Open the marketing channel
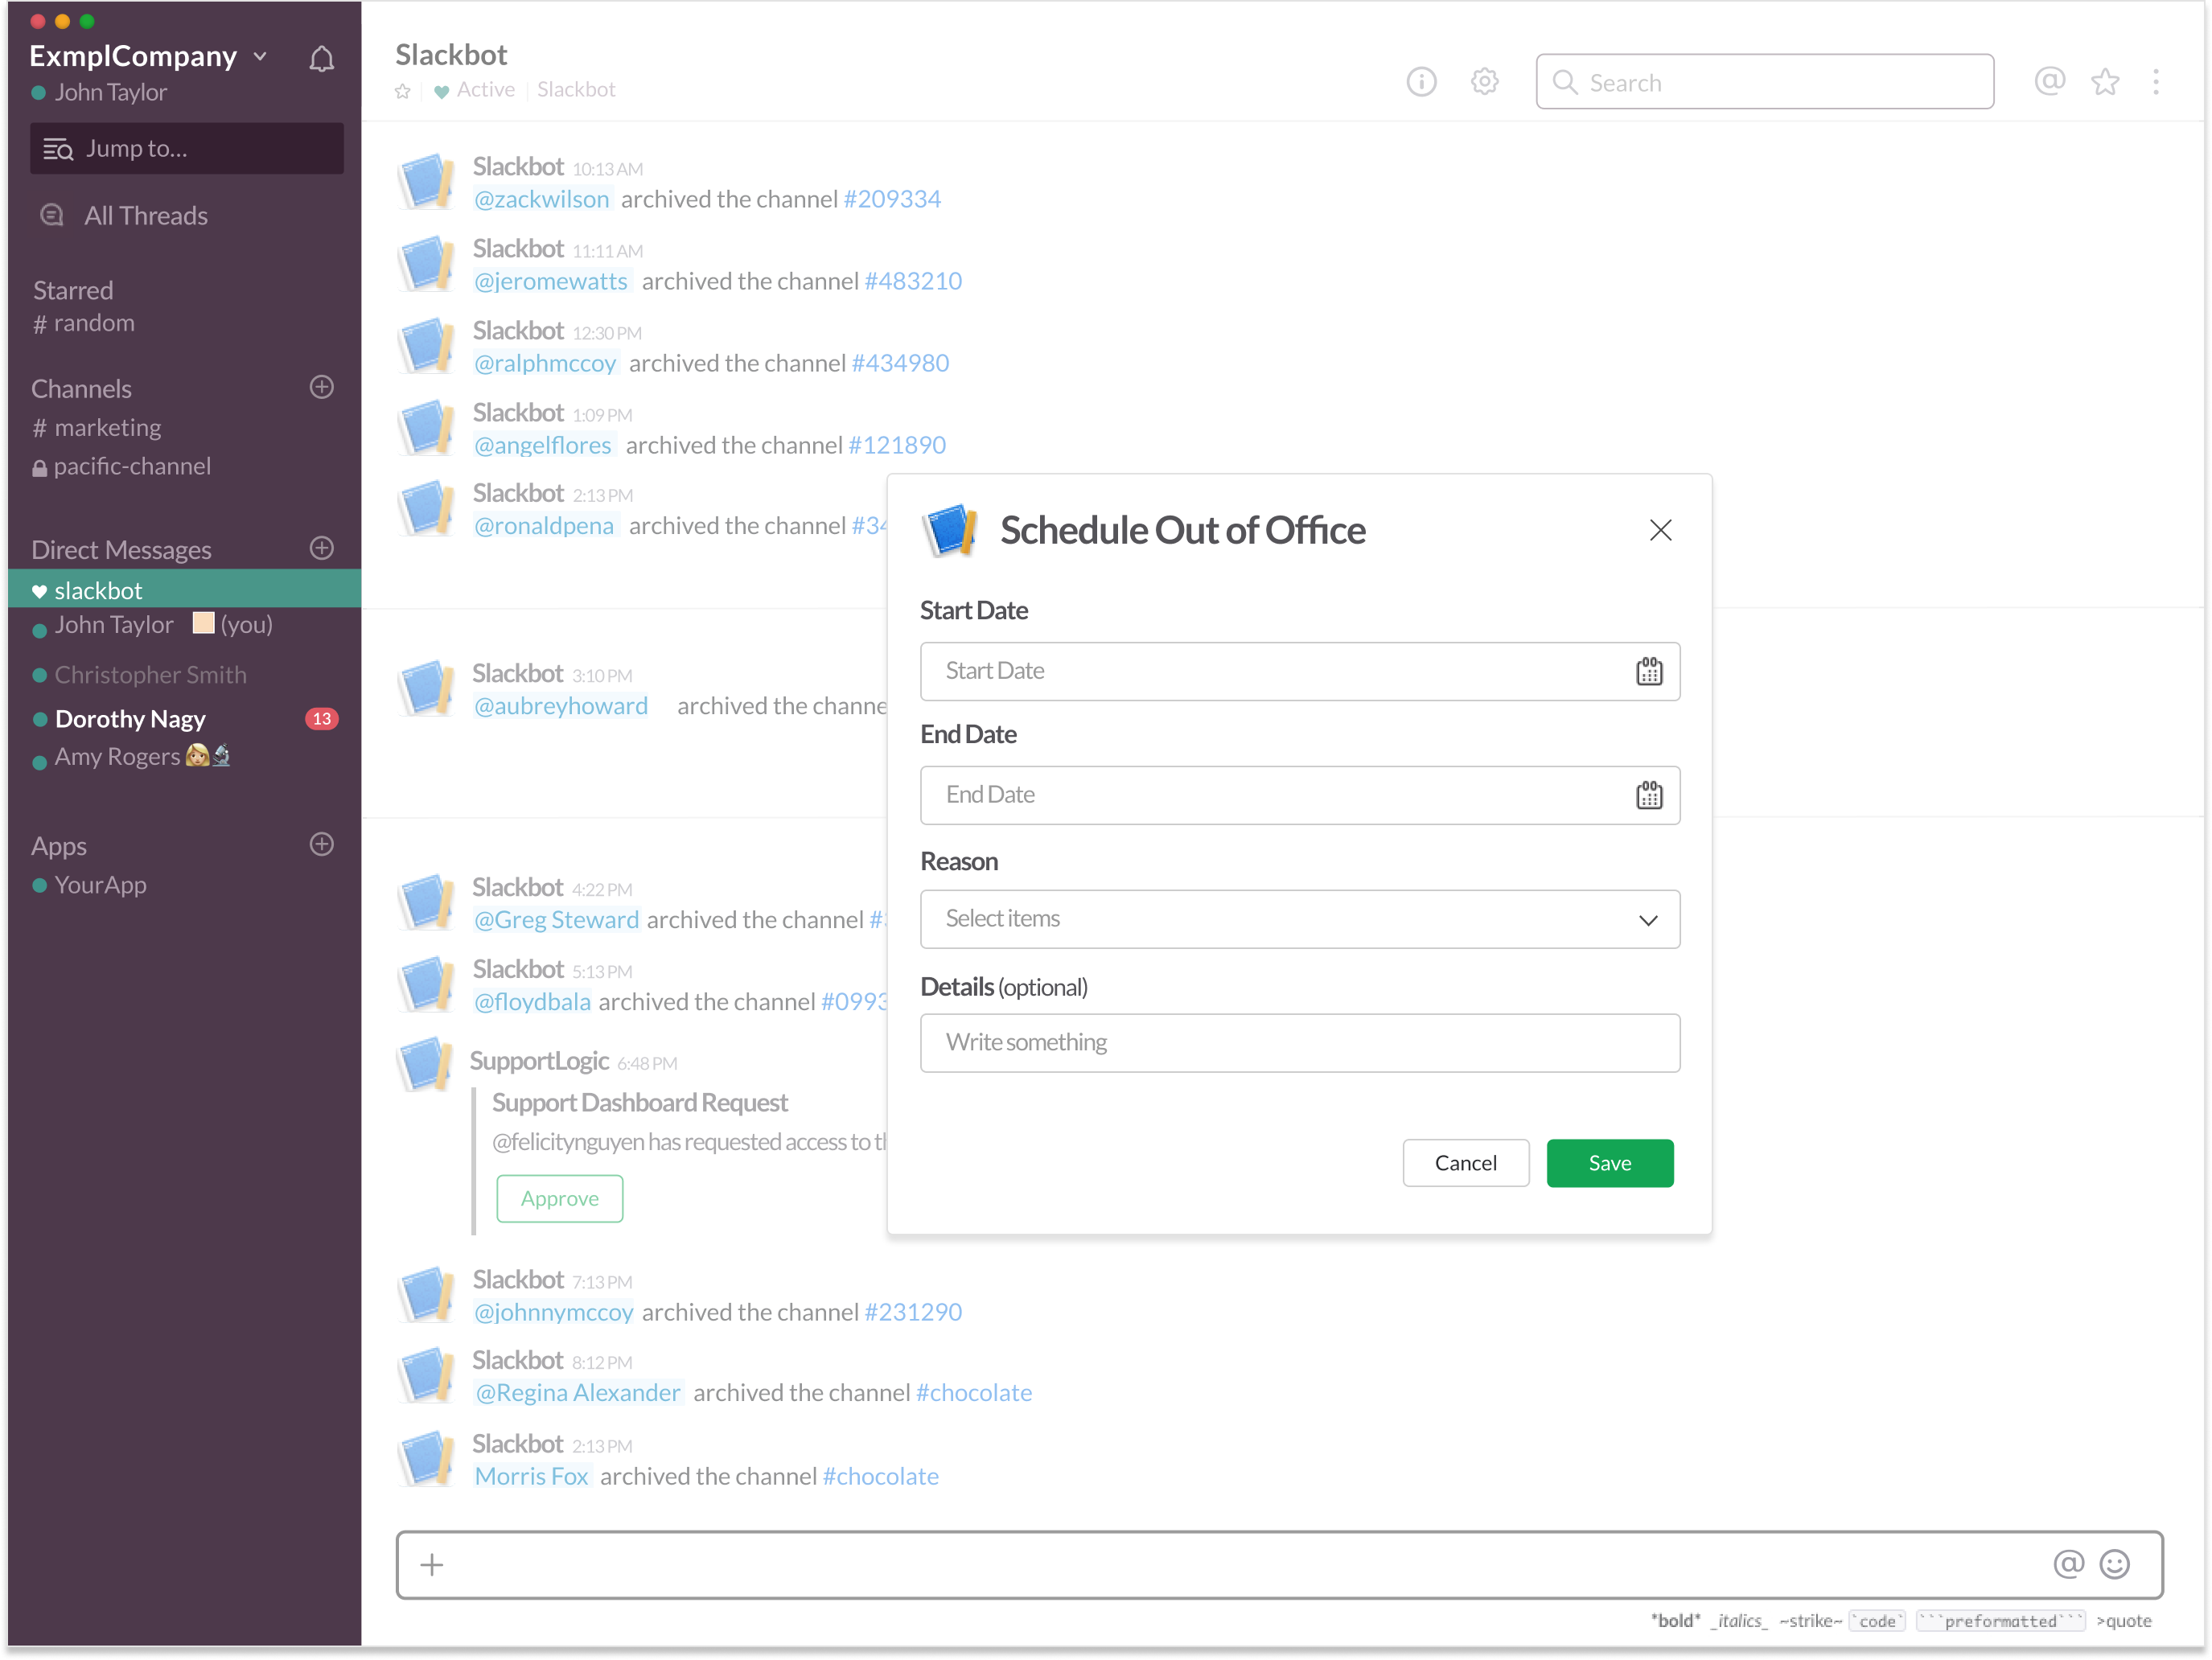The height and width of the screenshot is (1660, 2212). tap(97, 427)
